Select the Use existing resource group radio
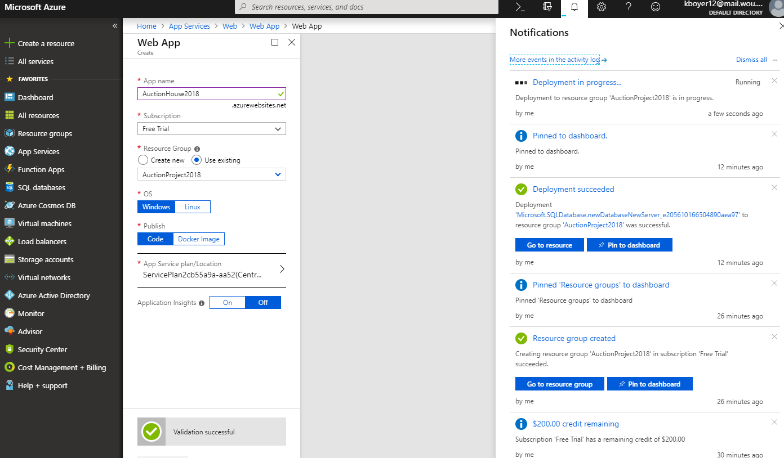The image size is (784, 458). 197,160
